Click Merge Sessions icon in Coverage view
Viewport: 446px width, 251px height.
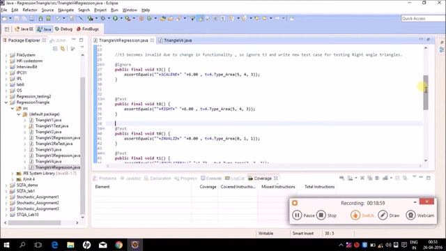(377, 178)
